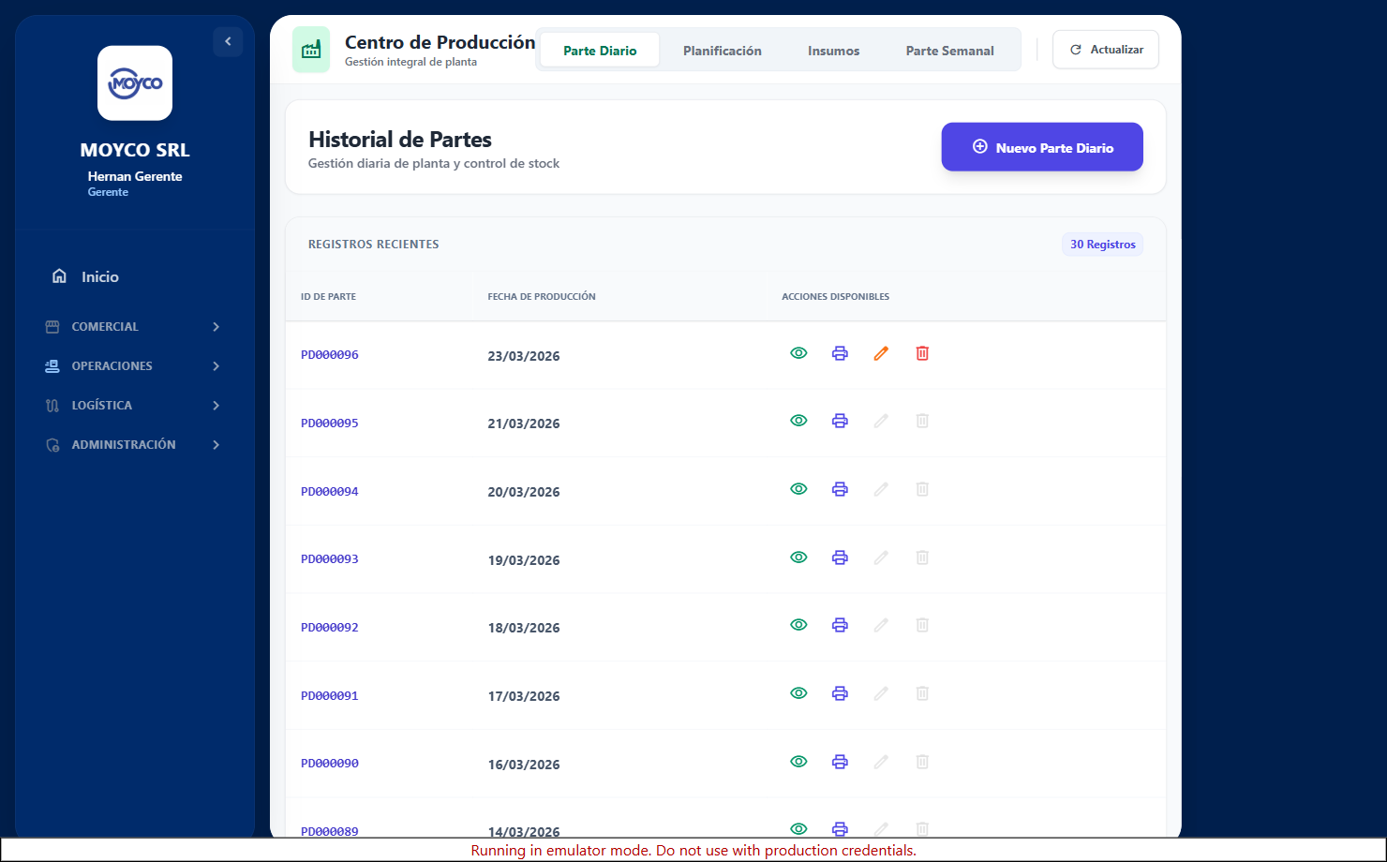Click the date 23/03/2026
Screen dimensions: 1387x862
pyautogui.click(x=524, y=356)
